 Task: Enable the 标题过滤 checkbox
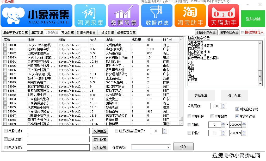tap(6, 131)
